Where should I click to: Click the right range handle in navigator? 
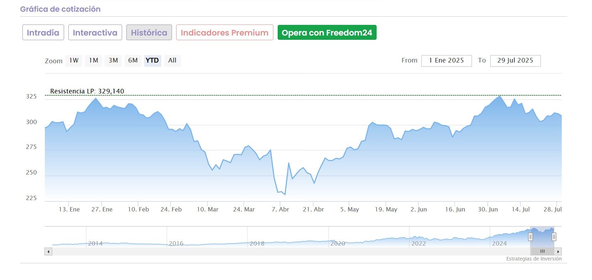coord(554,237)
